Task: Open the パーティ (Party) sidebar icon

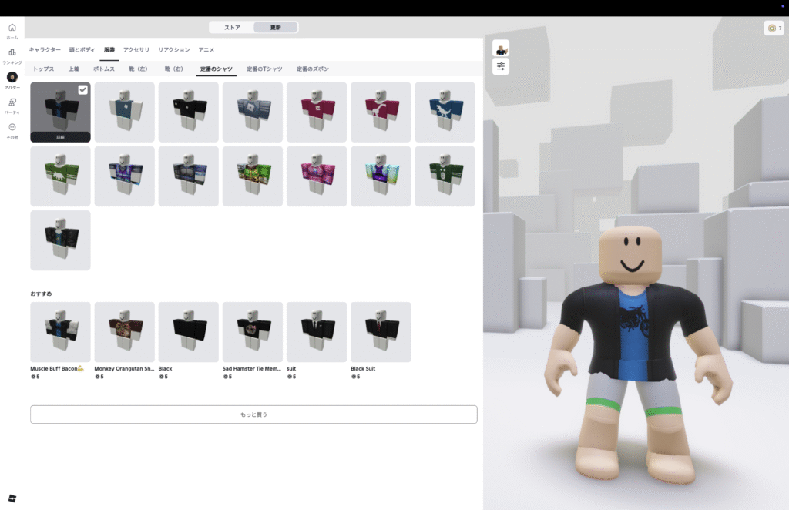Action: tap(12, 105)
